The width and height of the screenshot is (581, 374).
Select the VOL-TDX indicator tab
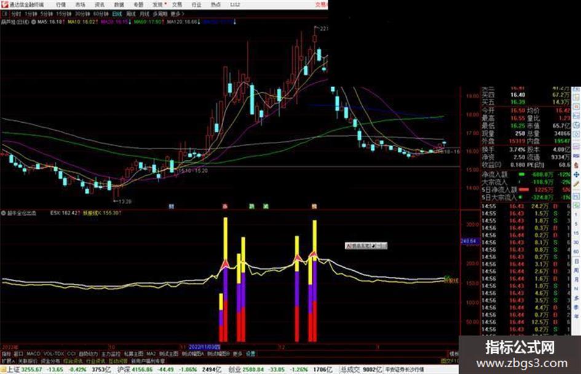53,354
